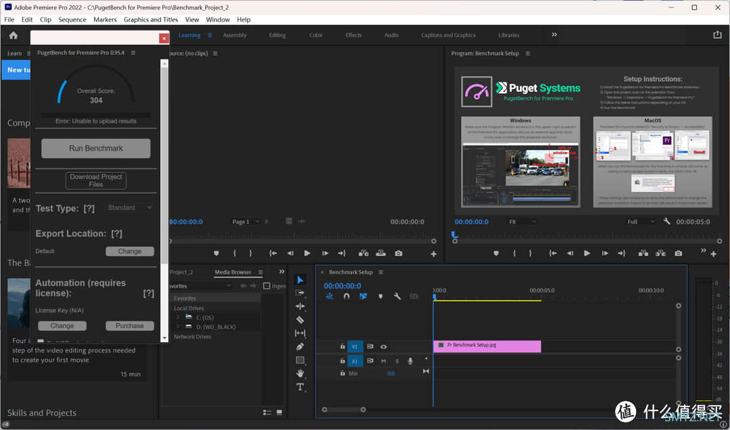Select the Type tool
The width and height of the screenshot is (730, 430).
click(x=300, y=387)
